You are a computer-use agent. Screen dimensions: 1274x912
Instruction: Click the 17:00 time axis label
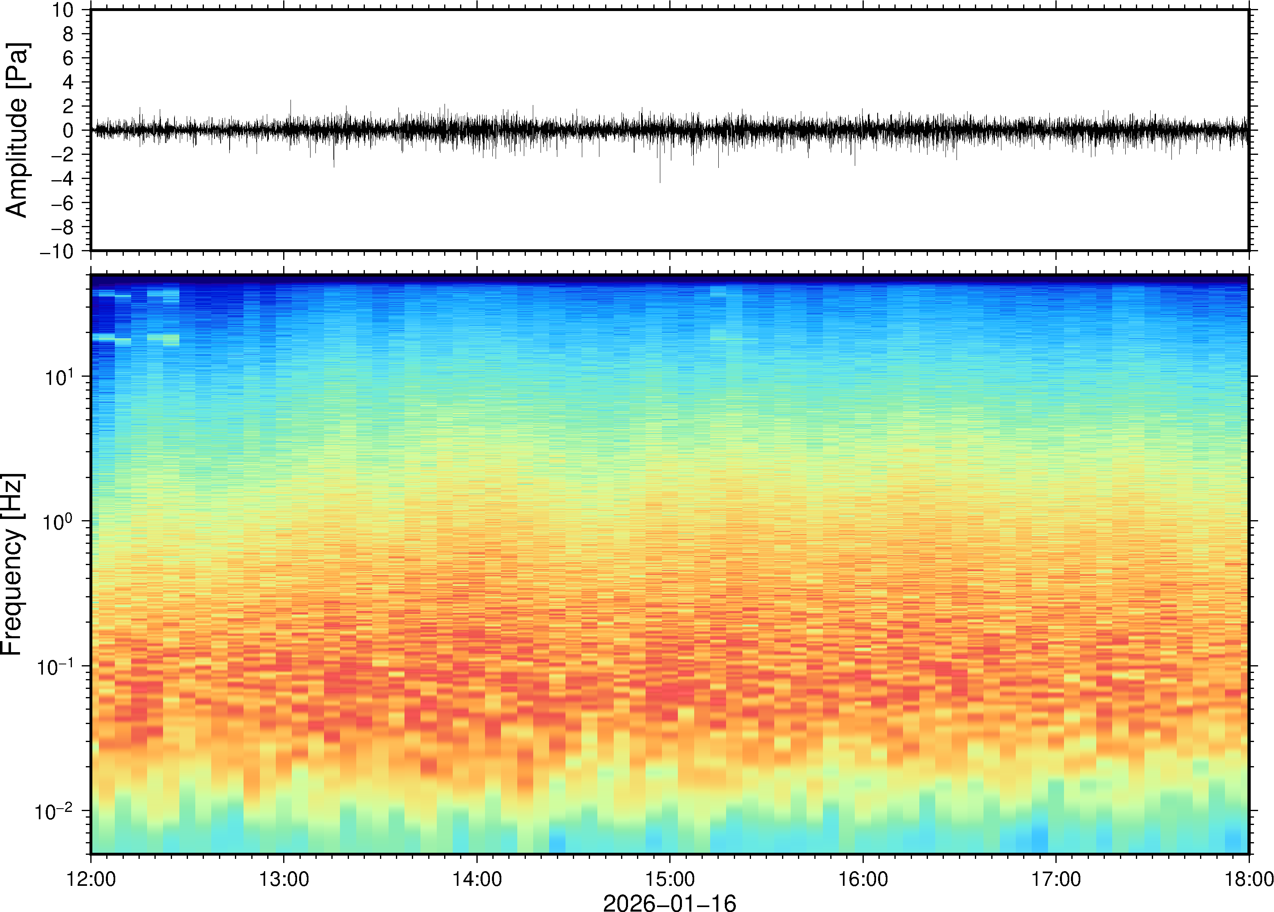click(x=1055, y=879)
